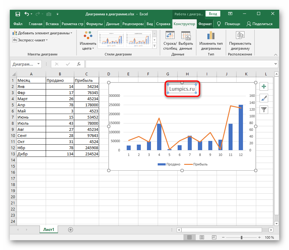Click the 100 % zoom level

tap(269, 237)
